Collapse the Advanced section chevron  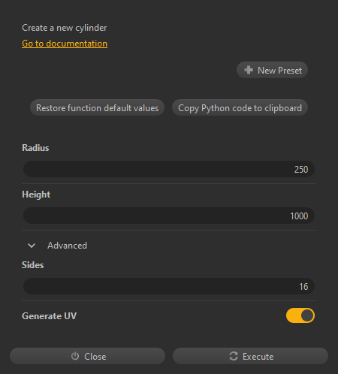point(32,246)
